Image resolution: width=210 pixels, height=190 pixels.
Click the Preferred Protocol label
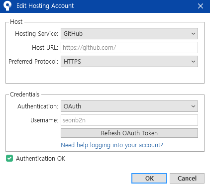[33, 62]
